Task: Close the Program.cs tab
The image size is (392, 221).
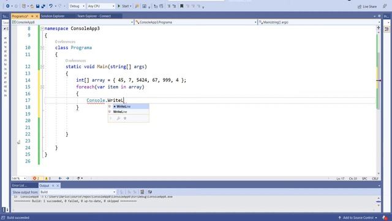Action: [x=37, y=17]
